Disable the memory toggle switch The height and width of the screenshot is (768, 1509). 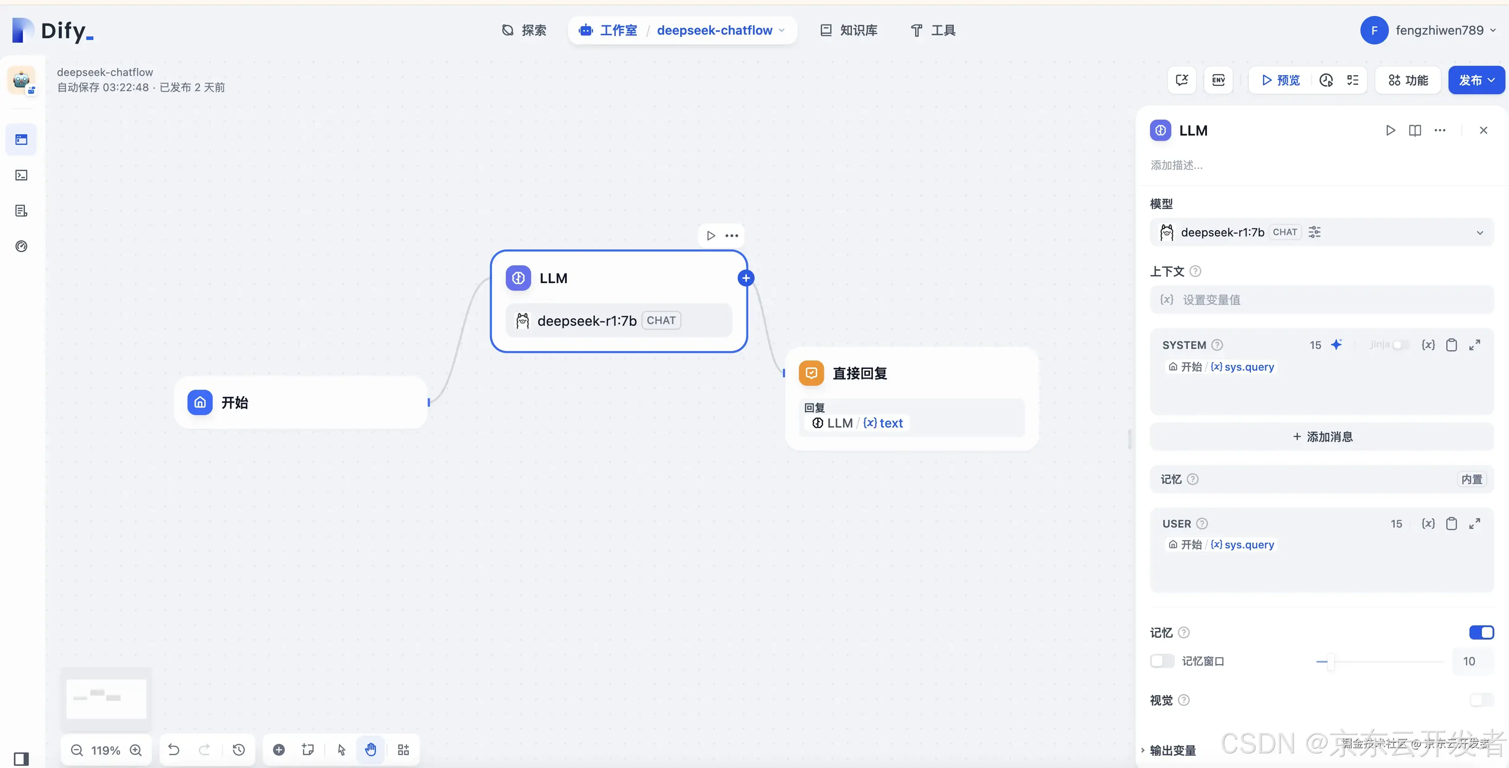[1481, 632]
